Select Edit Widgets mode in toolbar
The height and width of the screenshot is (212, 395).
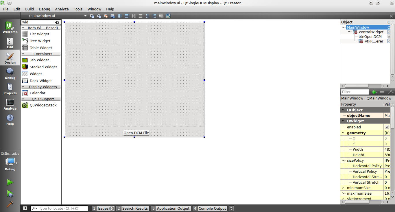pos(92,16)
